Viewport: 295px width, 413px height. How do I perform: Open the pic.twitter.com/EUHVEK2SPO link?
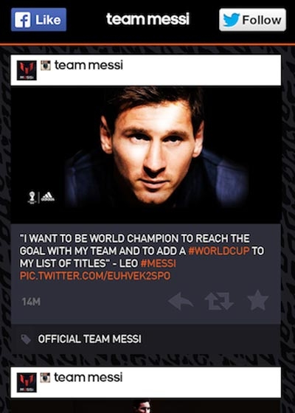pyautogui.click(x=95, y=276)
